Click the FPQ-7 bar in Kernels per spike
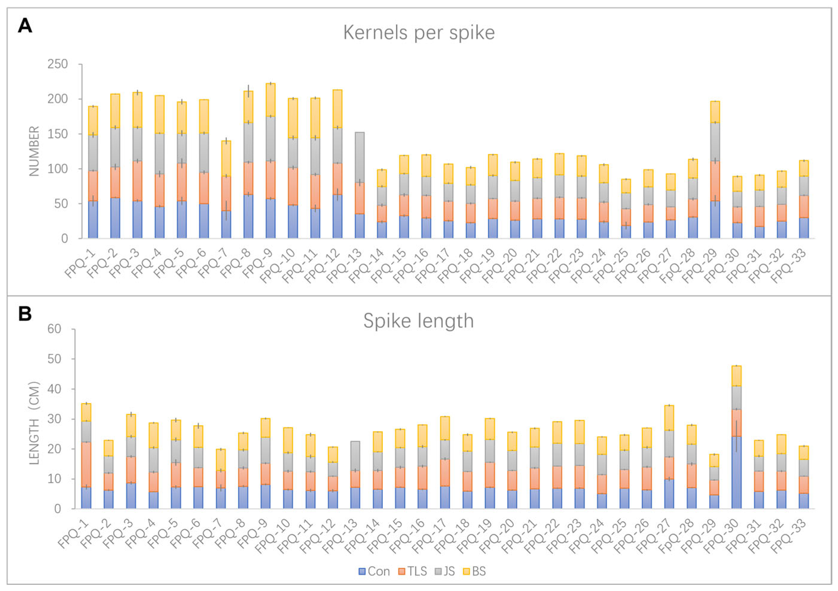Viewport: 838px width, 591px height. 226,189
